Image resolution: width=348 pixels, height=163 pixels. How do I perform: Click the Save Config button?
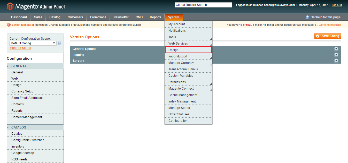point(328,36)
